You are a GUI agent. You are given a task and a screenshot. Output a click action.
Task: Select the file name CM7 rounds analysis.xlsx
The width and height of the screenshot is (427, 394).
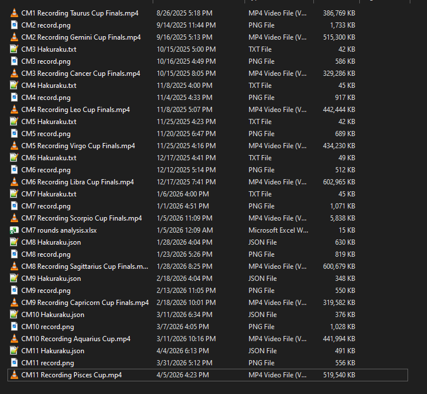point(59,230)
